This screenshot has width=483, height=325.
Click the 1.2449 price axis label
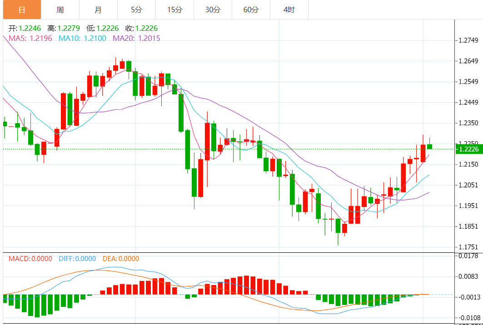pos(468,103)
